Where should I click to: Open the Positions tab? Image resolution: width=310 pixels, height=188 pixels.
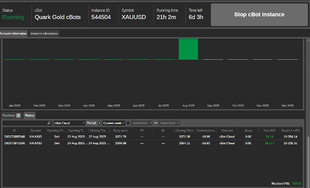point(11,115)
